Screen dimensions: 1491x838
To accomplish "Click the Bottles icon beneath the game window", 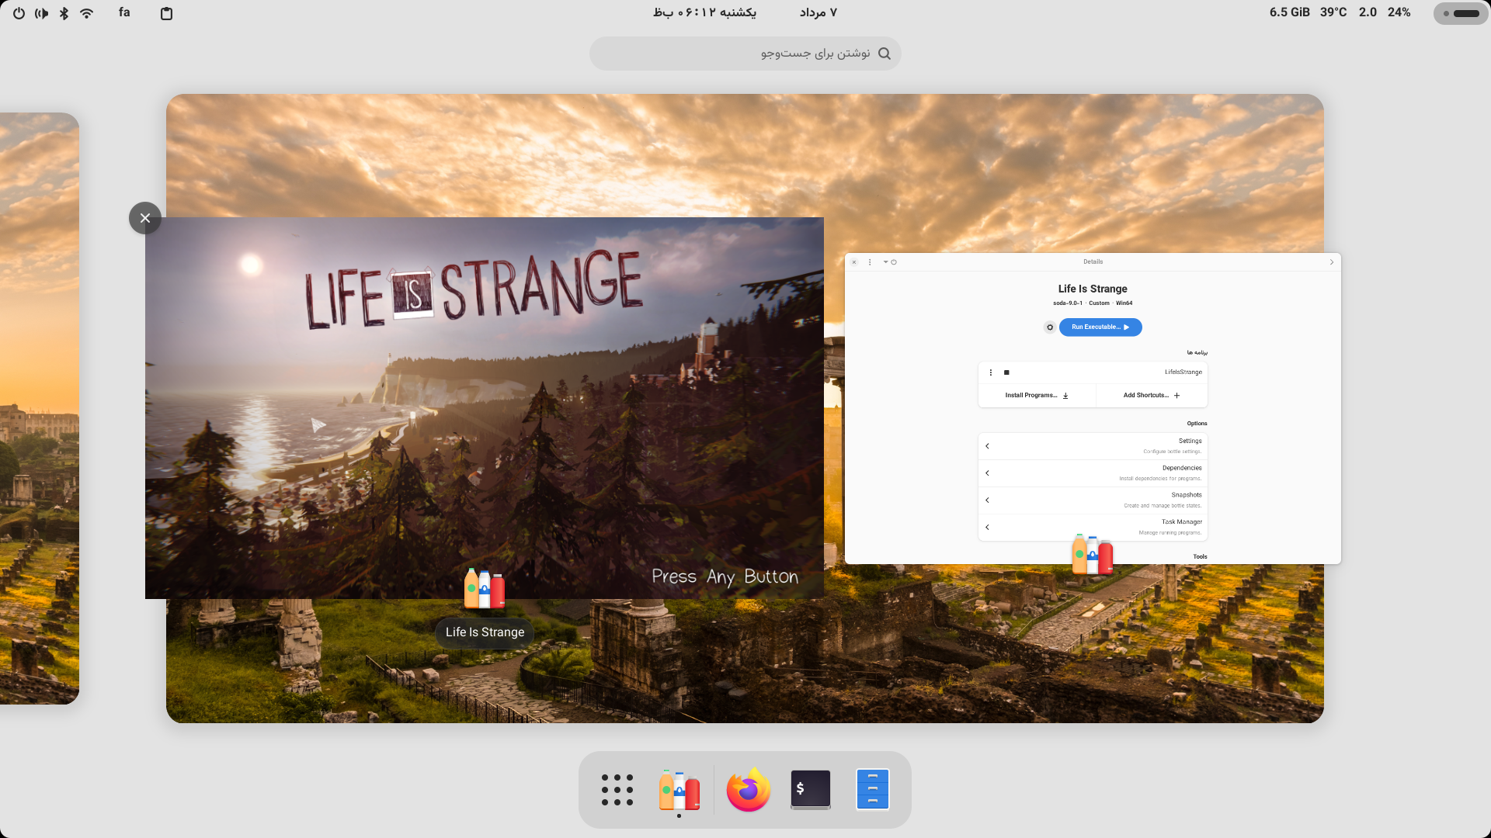I will [x=485, y=588].
